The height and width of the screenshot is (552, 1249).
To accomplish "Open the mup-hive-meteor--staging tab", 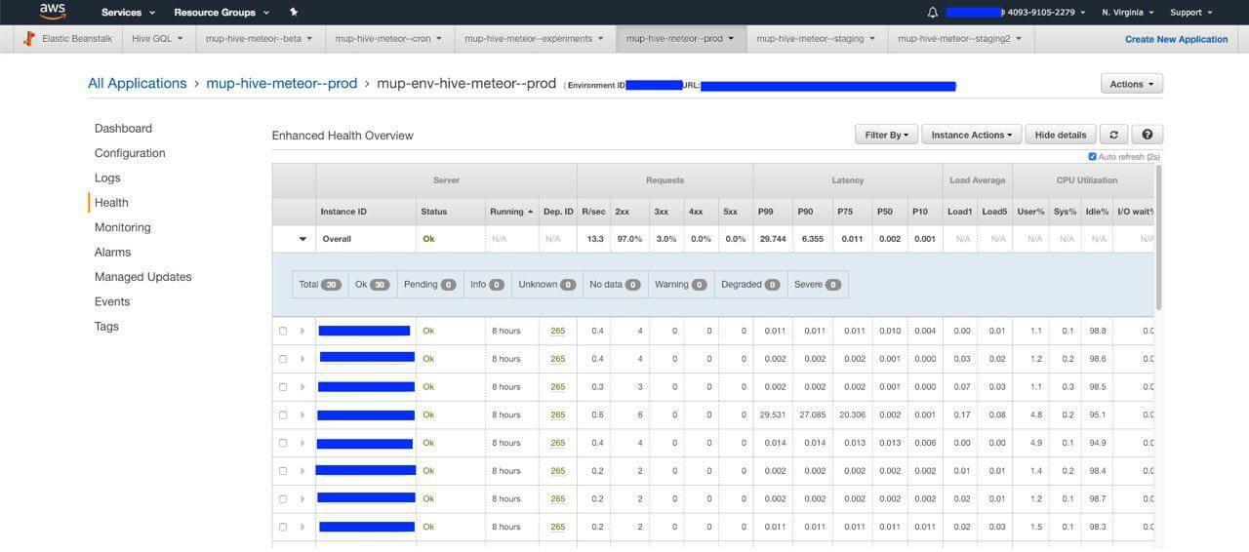I will coord(816,39).
